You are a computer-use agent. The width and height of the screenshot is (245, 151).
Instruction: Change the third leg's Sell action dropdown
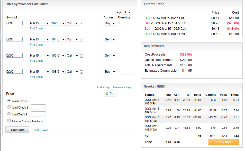(110, 56)
